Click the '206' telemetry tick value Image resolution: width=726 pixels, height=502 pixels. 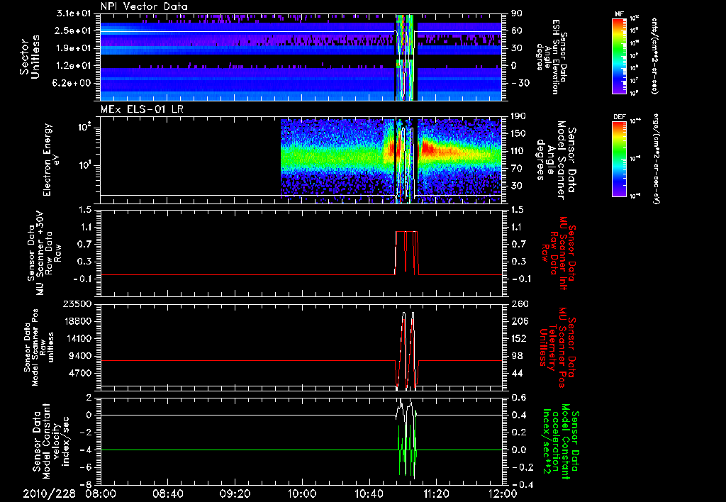(x=519, y=321)
